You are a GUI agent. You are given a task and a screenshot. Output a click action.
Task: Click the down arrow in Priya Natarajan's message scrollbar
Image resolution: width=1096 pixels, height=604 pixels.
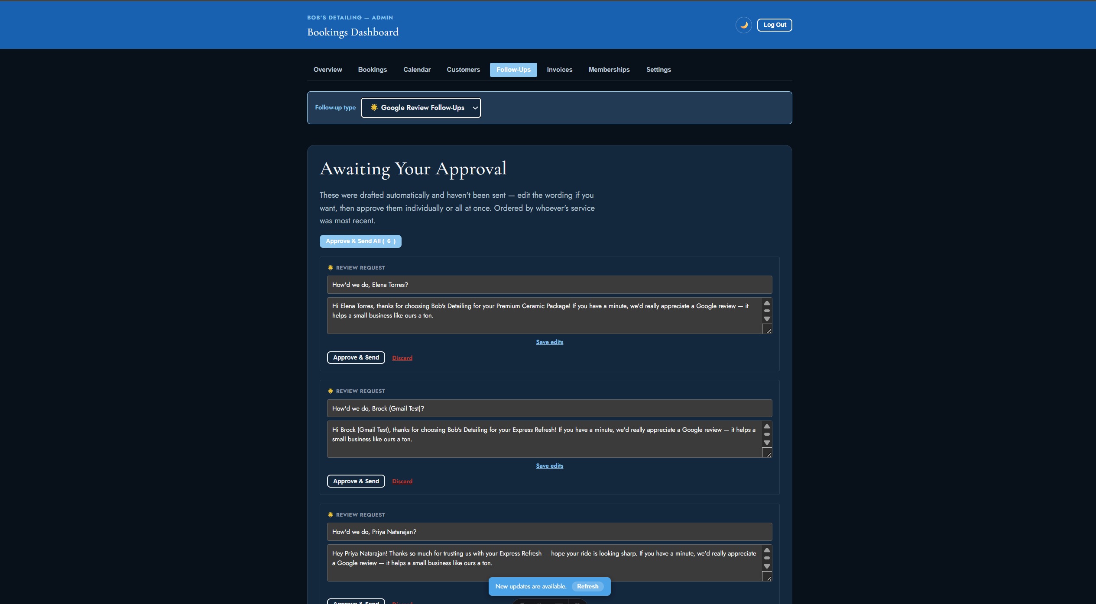click(x=767, y=566)
